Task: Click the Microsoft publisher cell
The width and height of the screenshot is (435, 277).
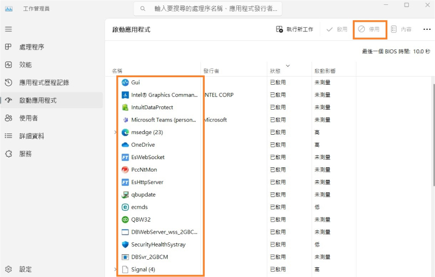Action: pos(215,119)
